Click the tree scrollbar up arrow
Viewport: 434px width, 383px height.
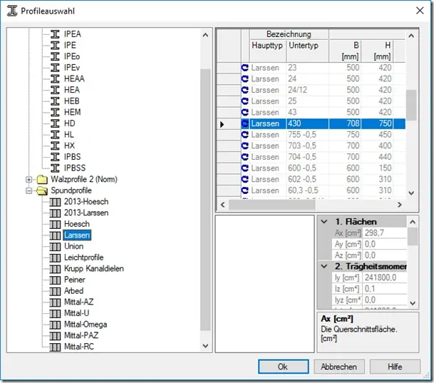[205, 35]
